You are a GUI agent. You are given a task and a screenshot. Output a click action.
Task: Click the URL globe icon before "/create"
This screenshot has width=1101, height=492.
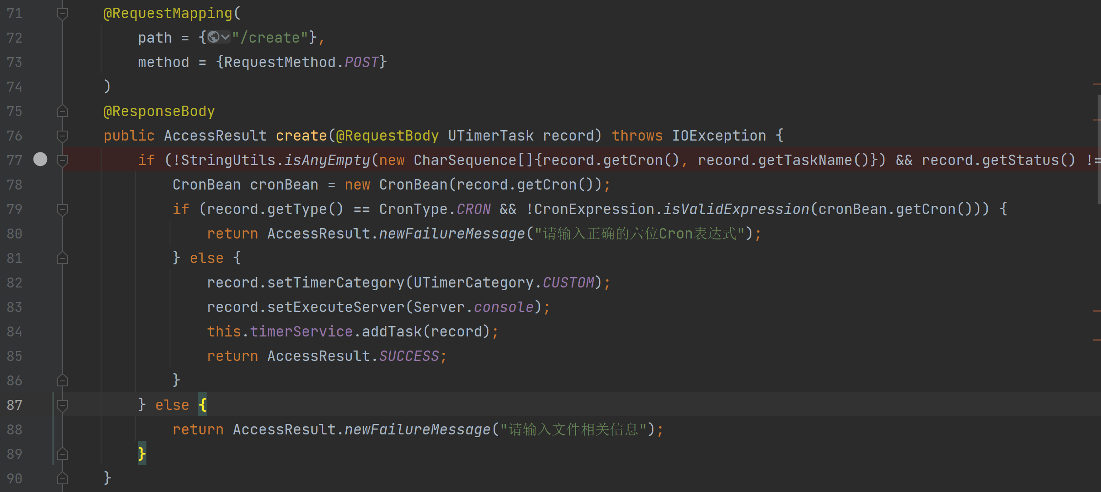point(213,37)
